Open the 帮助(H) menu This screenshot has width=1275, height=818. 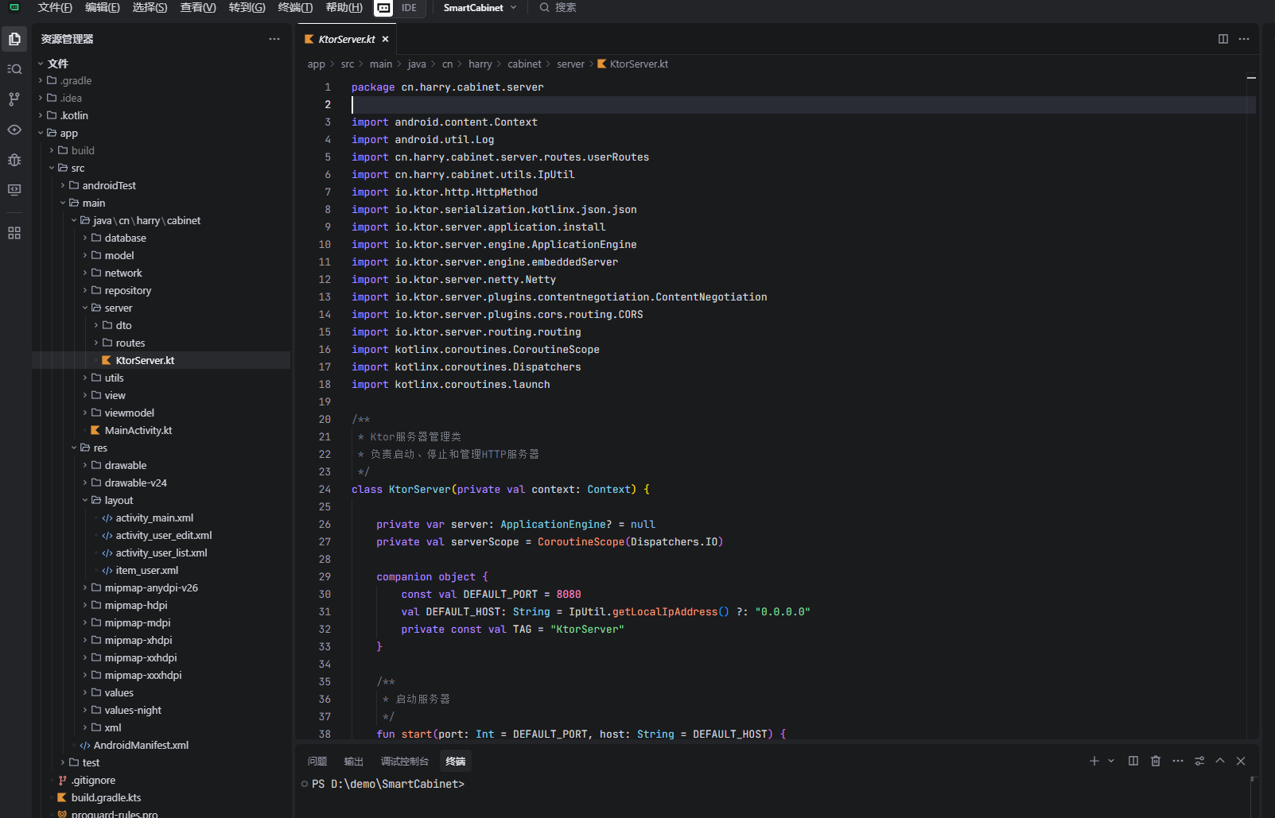click(344, 7)
